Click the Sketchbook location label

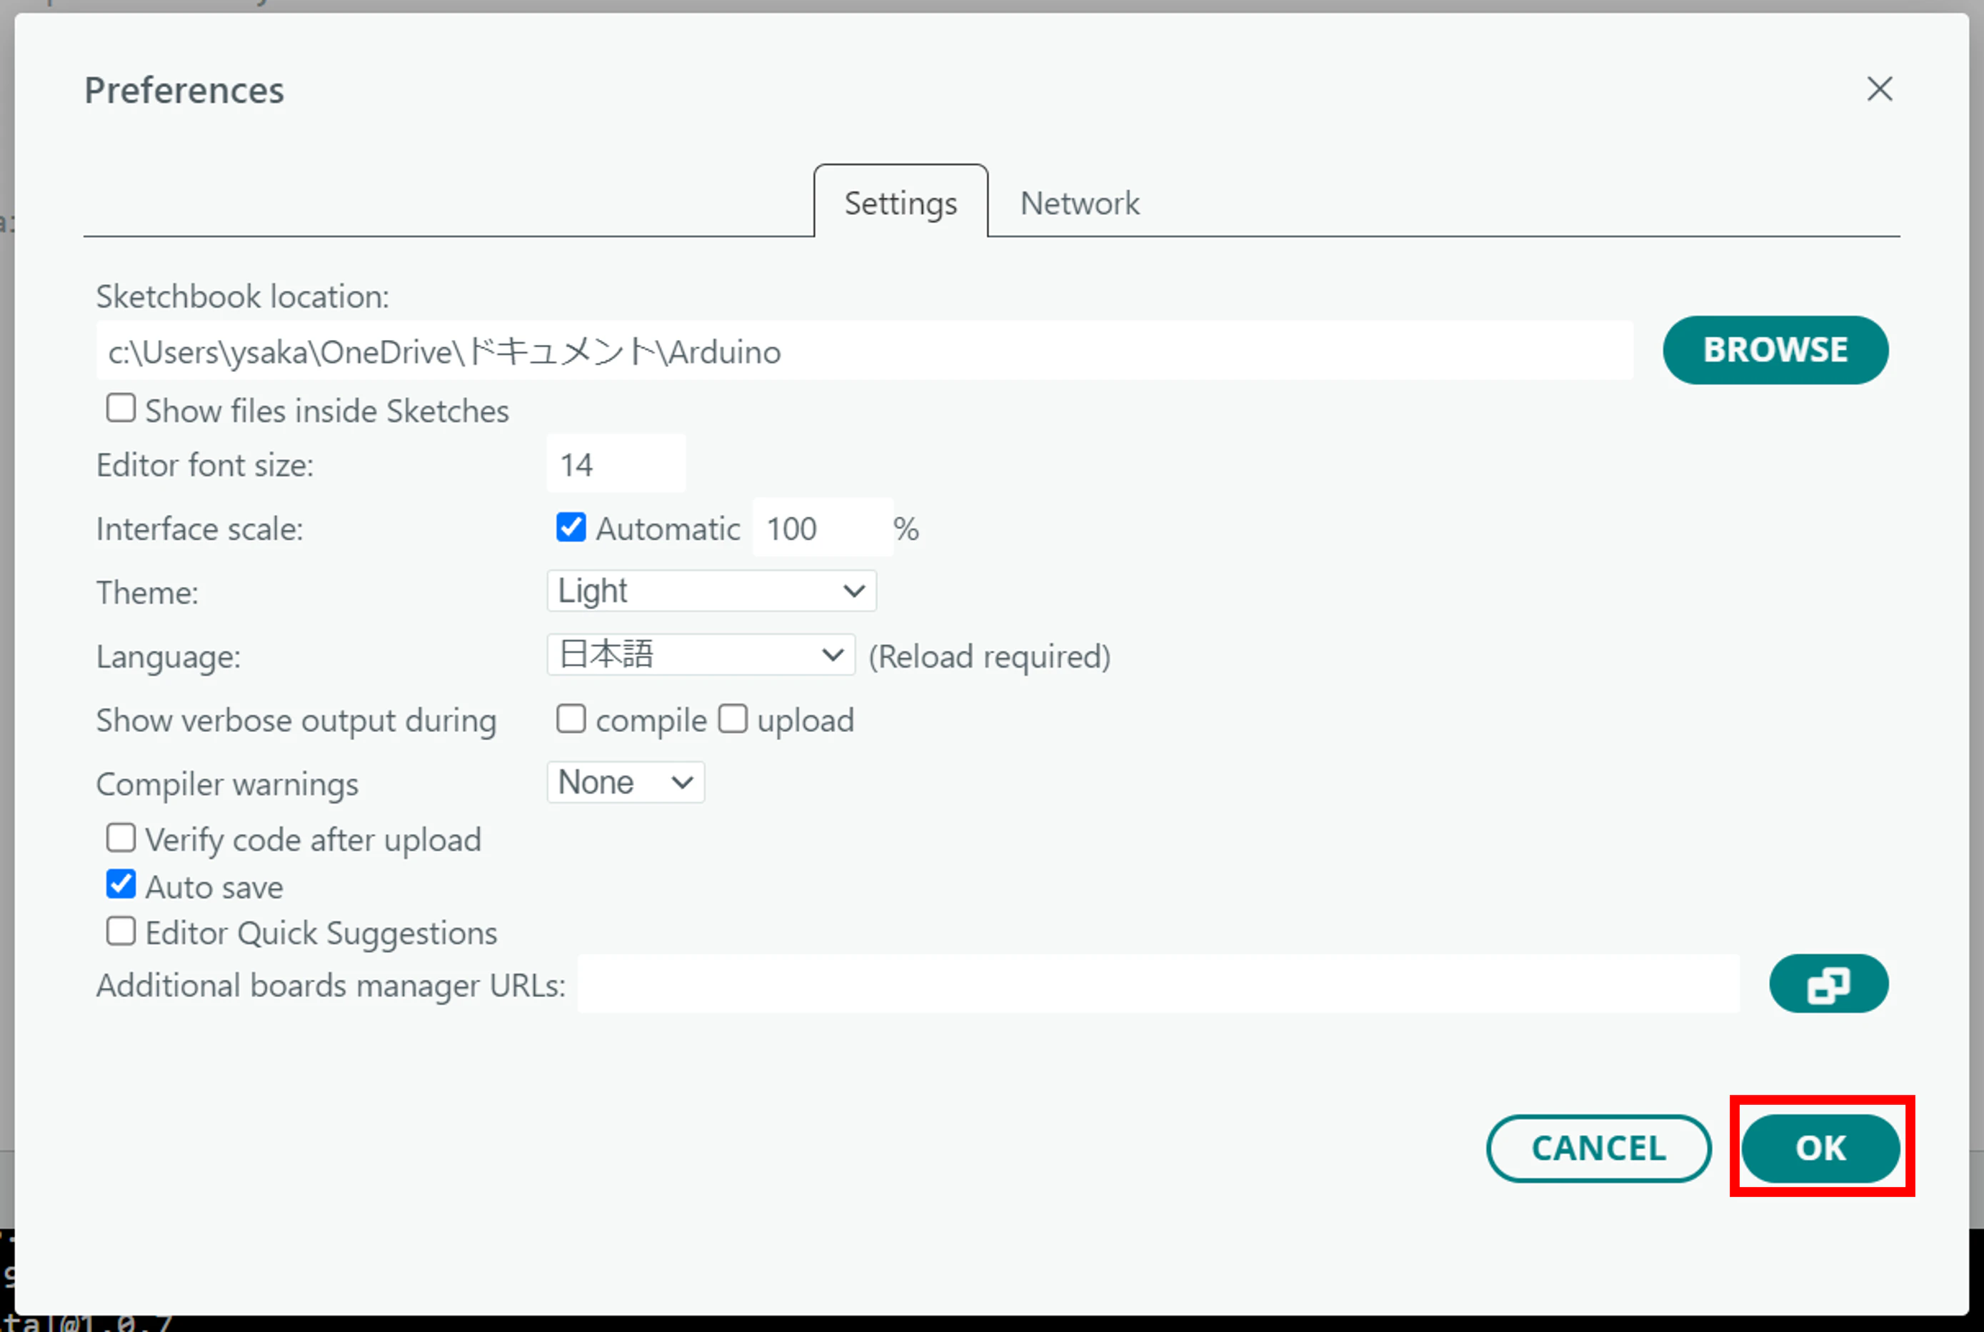pyautogui.click(x=243, y=296)
